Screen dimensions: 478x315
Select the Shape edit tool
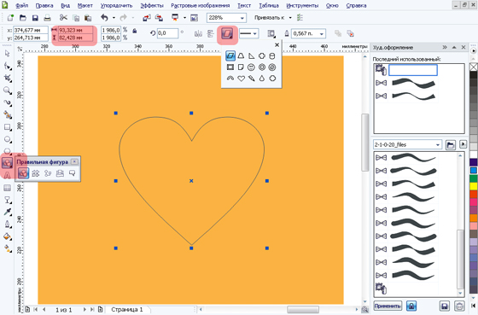(8, 67)
